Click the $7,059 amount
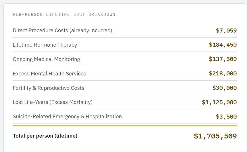 point(226,31)
